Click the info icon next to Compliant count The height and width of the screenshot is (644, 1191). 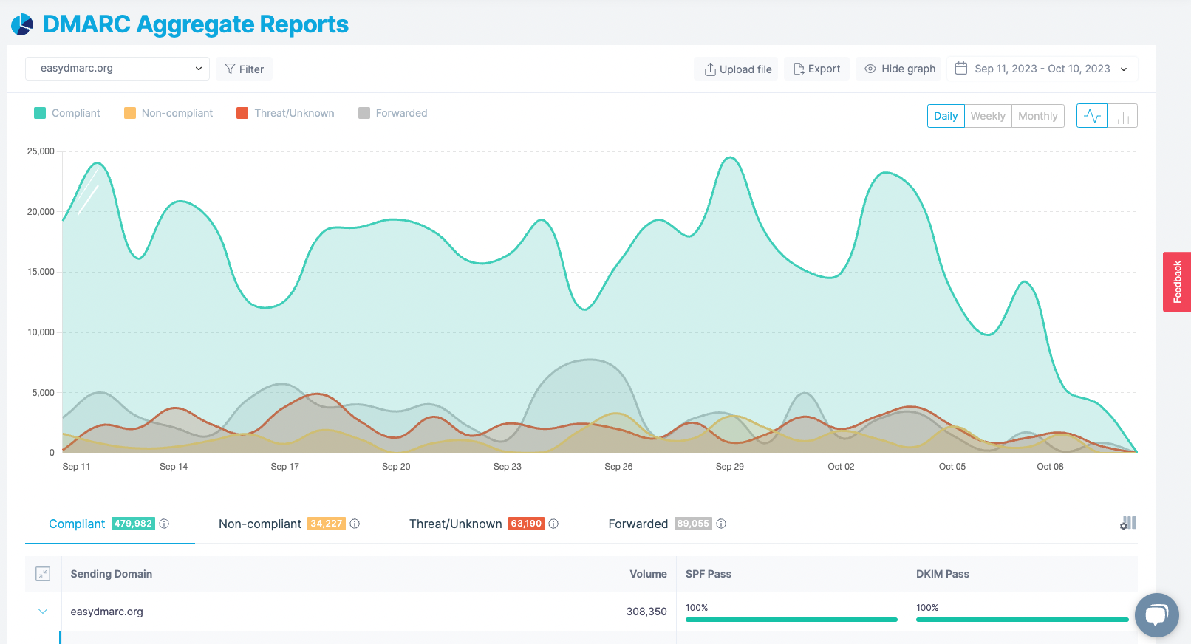[x=164, y=524]
